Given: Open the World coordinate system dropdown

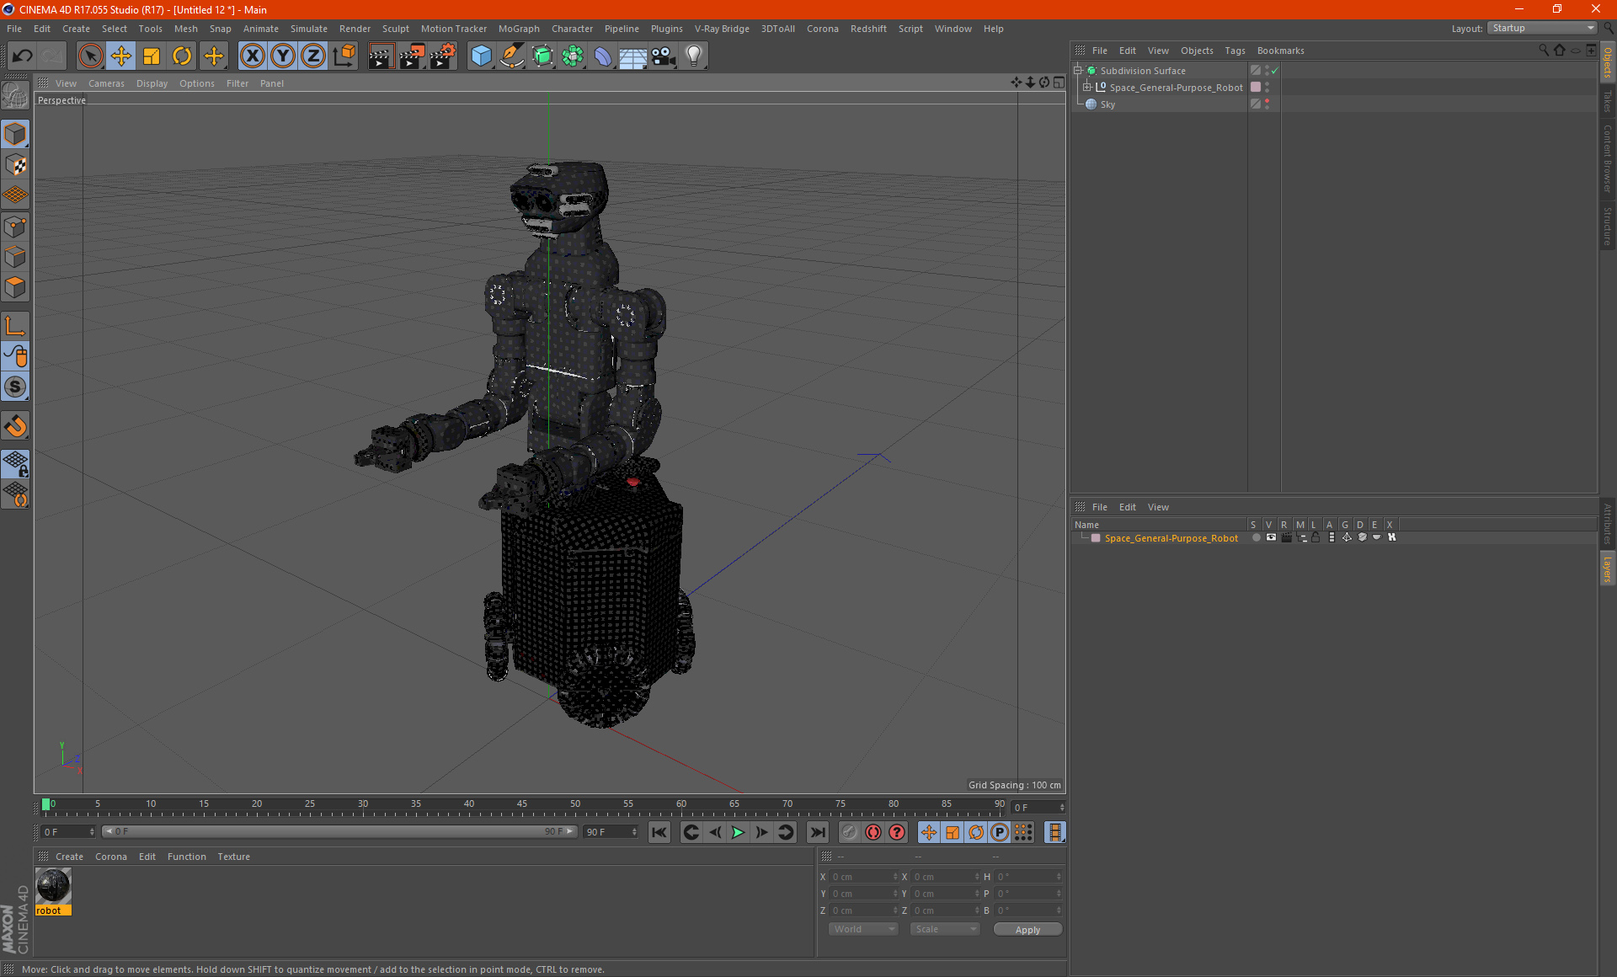Looking at the screenshot, I should [863, 929].
